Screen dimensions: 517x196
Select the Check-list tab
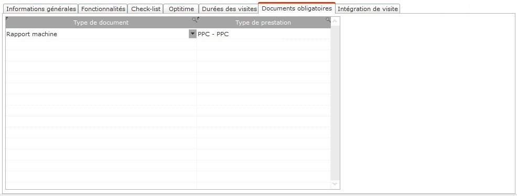pos(146,9)
